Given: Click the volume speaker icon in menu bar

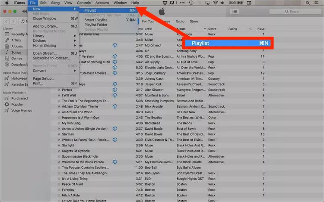Looking at the screenshot, I should click(222, 3).
